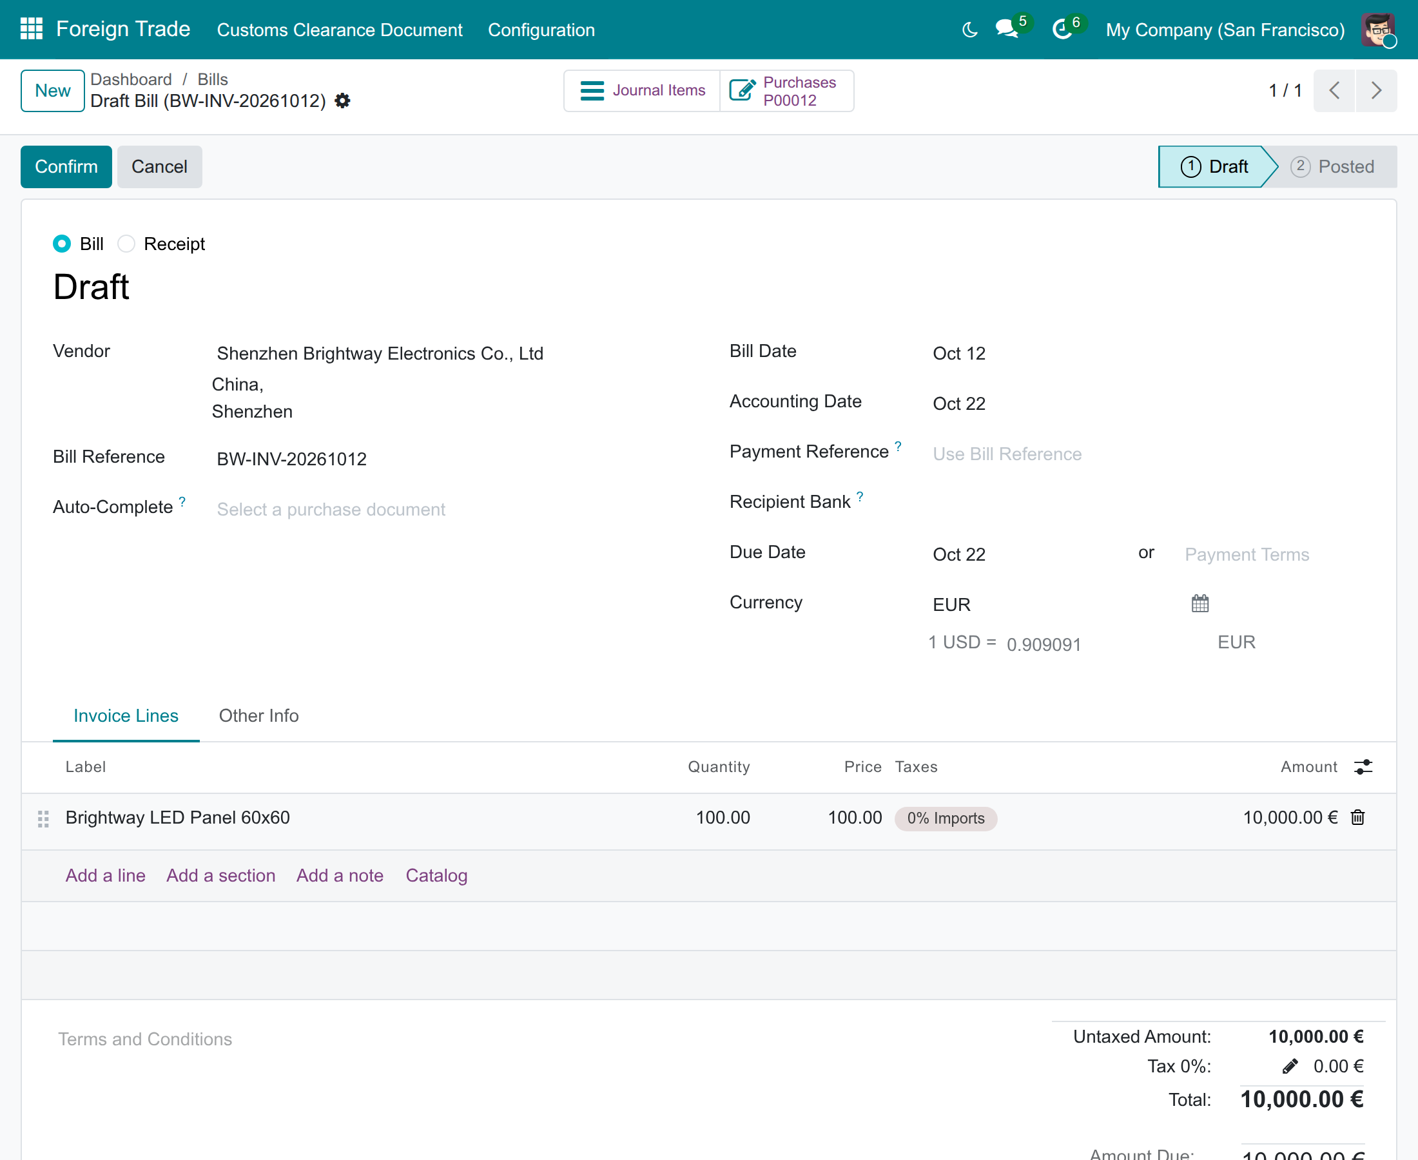Click Auto-Complete help question mark
The height and width of the screenshot is (1160, 1418).
[x=182, y=502]
